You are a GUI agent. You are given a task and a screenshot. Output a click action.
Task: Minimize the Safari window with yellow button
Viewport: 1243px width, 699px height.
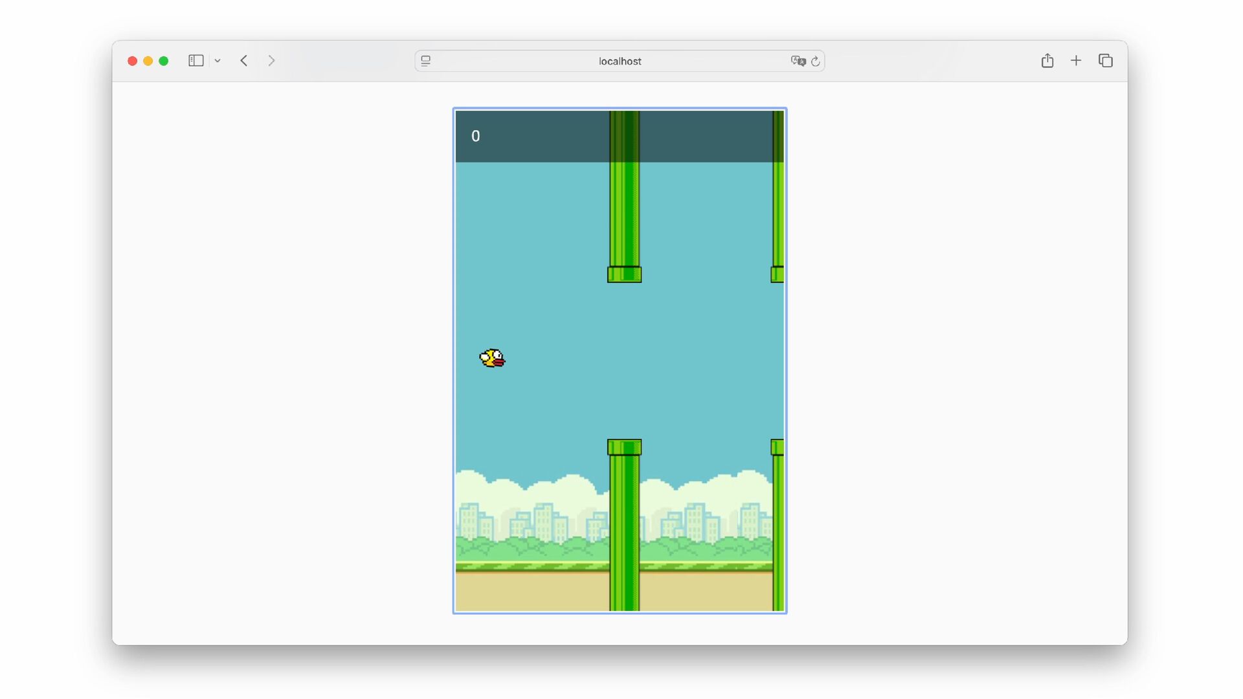(x=148, y=61)
